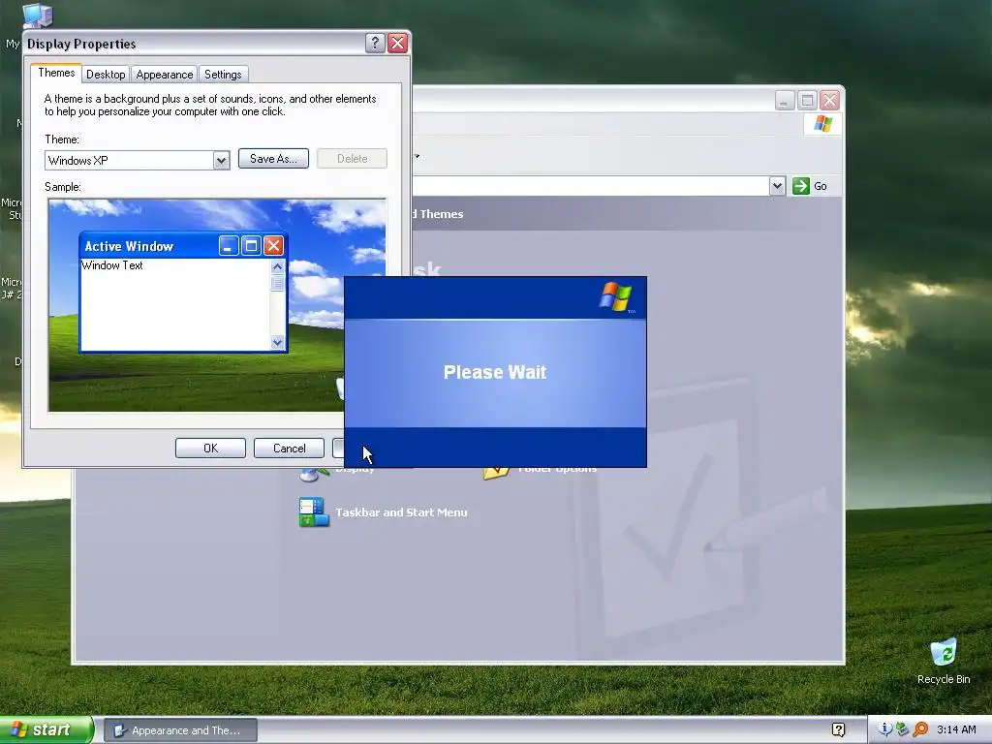Screen dimensions: 992x744
Task: Click the partly hidden Folder Options icon
Action: [496, 474]
